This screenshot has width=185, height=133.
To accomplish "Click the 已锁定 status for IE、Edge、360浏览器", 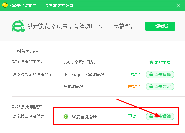I will [134, 75].
